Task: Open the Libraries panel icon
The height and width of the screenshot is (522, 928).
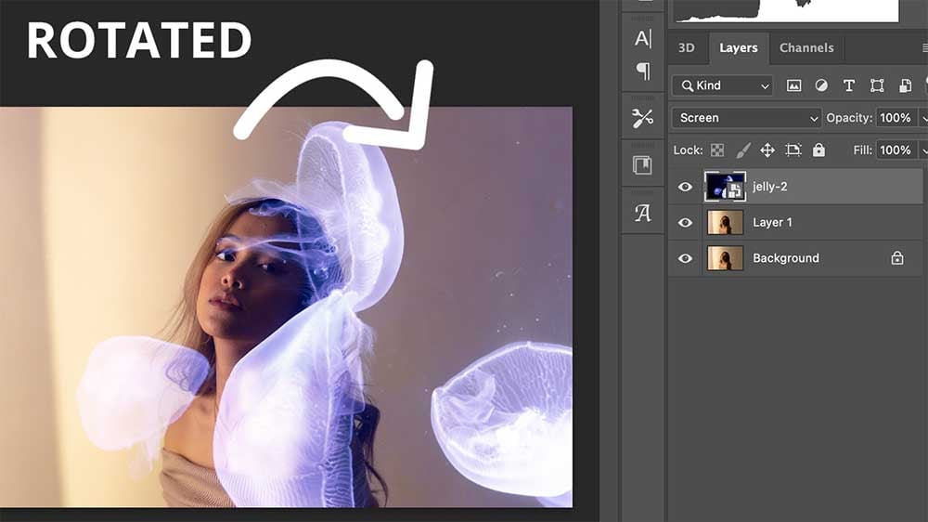Action: pyautogui.click(x=643, y=164)
